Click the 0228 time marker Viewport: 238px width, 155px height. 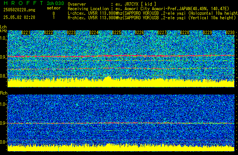185,33
